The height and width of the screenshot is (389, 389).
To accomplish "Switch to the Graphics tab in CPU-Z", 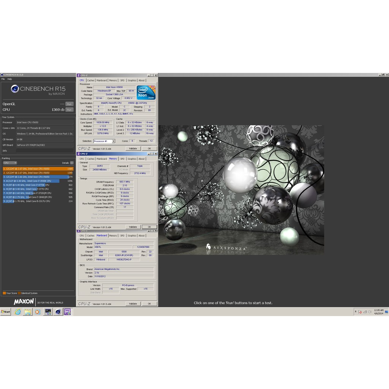I will pos(132,80).
